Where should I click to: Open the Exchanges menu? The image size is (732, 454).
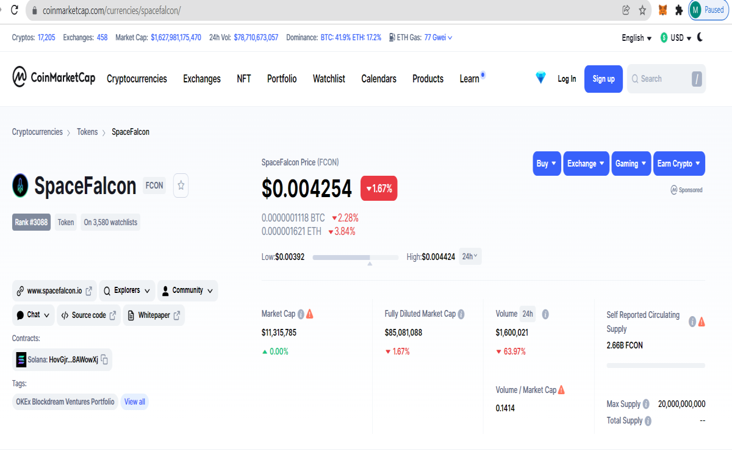(202, 79)
